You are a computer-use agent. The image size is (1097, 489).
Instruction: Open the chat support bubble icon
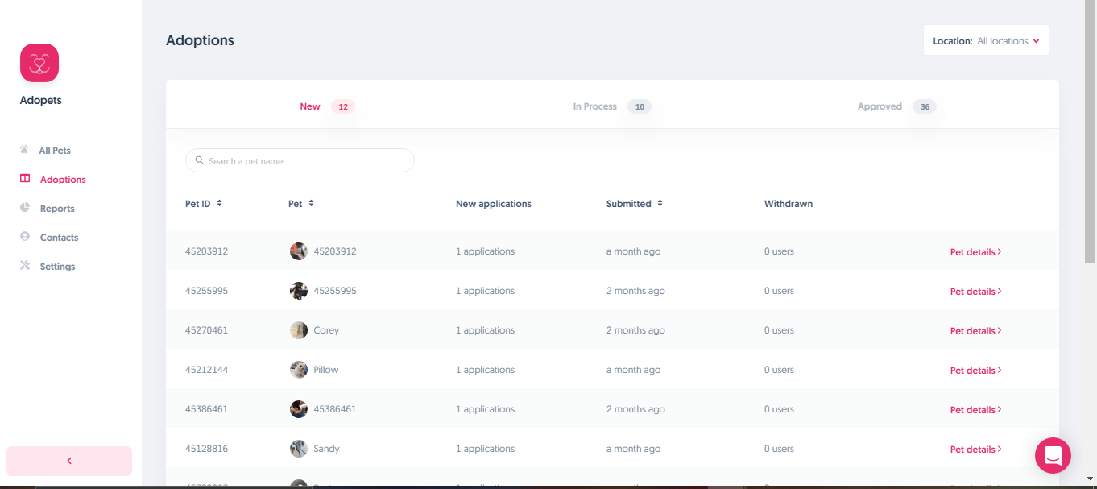[1053, 456]
